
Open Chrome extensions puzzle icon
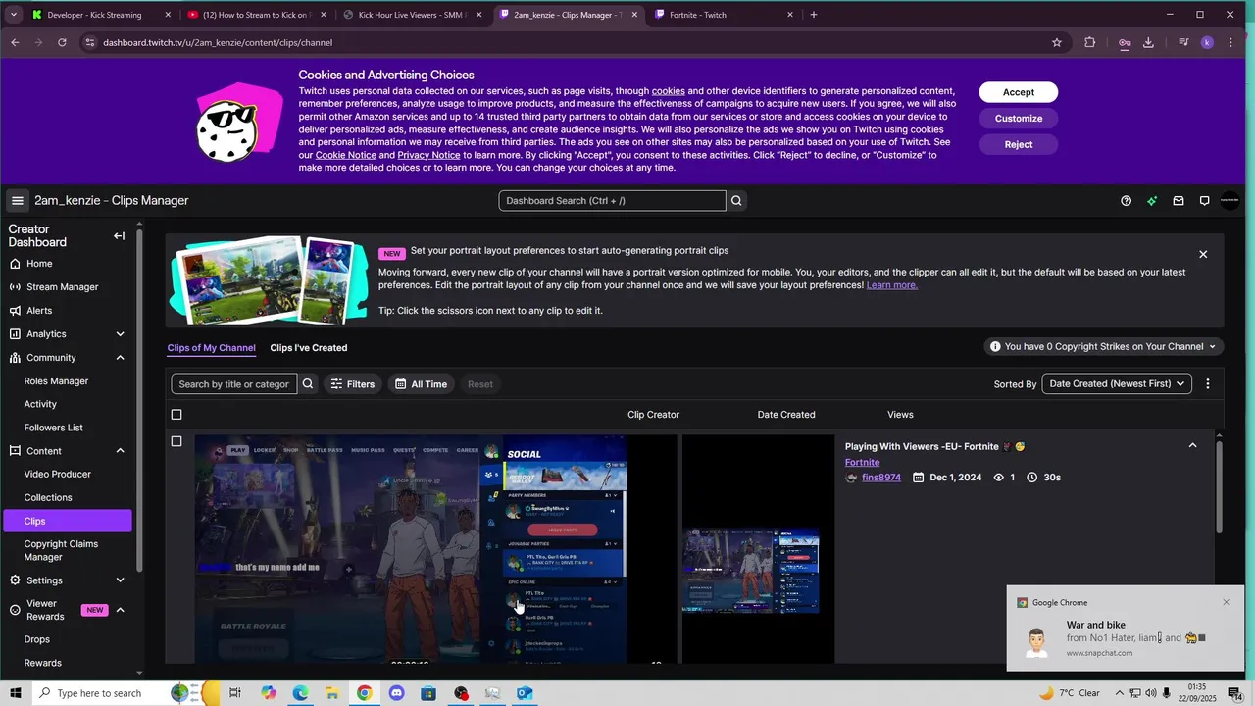coord(1089,42)
